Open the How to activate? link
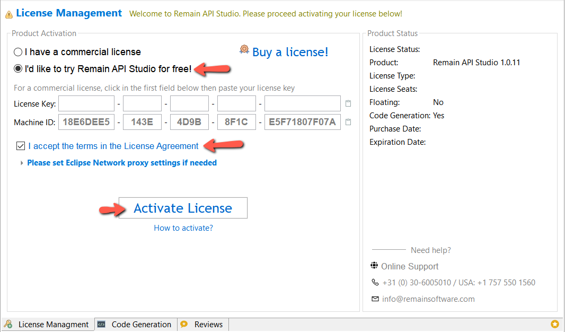565x332 pixels. click(183, 228)
